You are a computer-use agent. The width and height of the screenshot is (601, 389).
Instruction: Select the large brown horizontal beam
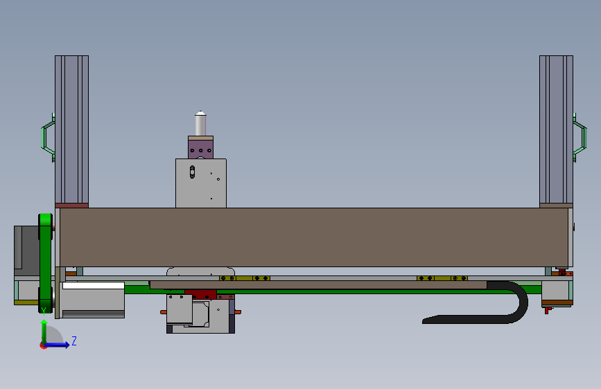point(313,237)
